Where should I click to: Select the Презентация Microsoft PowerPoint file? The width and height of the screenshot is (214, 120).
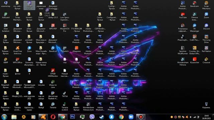click(x=29, y=84)
